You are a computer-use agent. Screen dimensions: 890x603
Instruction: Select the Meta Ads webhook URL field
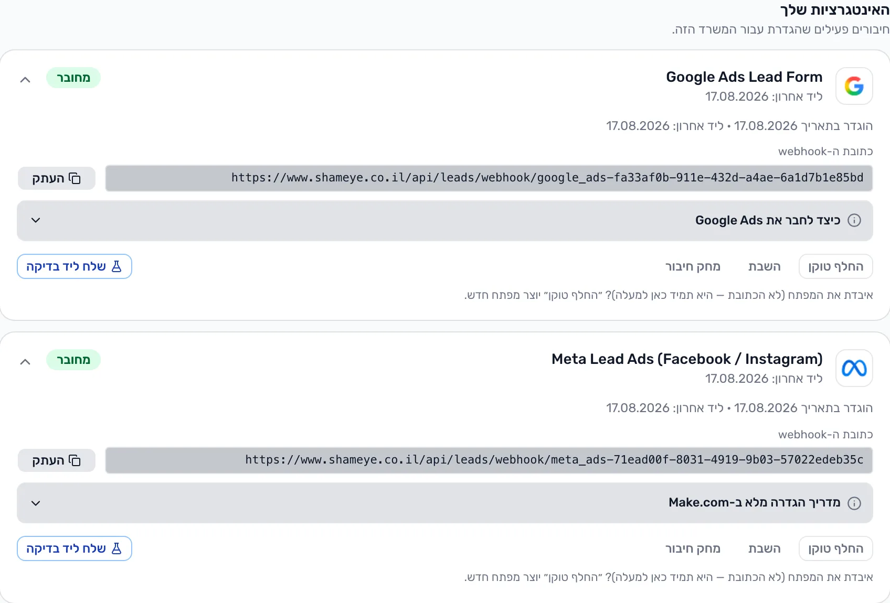[x=489, y=460]
